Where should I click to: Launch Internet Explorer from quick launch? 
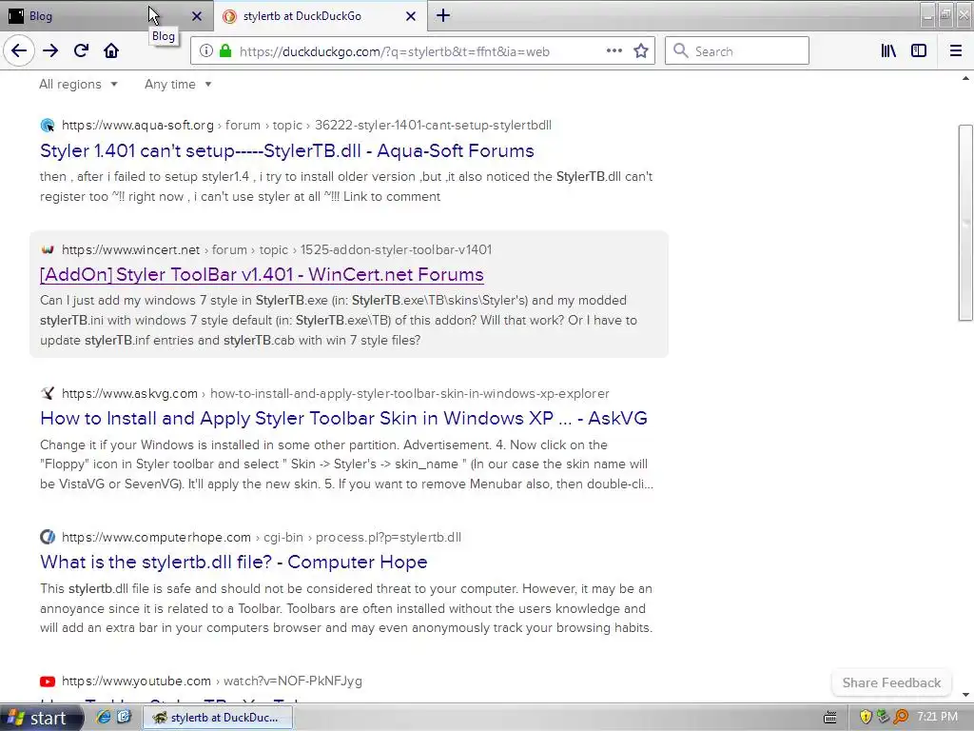click(x=103, y=718)
